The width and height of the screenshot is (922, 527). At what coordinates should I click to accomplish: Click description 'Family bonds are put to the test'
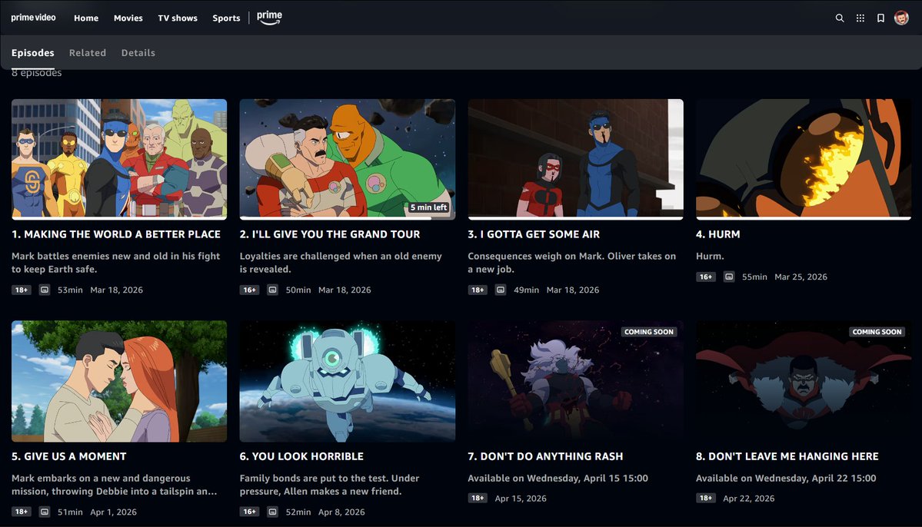[329, 485]
